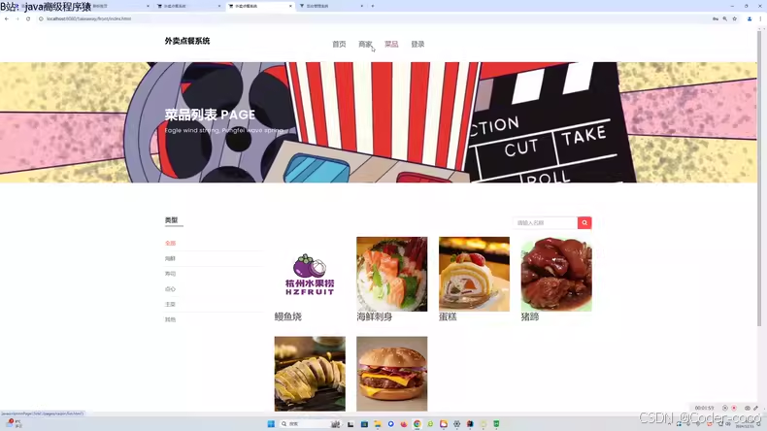This screenshot has height=431, width=767.
Task: Switch to the 后台管理系统 browser tab
Action: pyautogui.click(x=331, y=6)
